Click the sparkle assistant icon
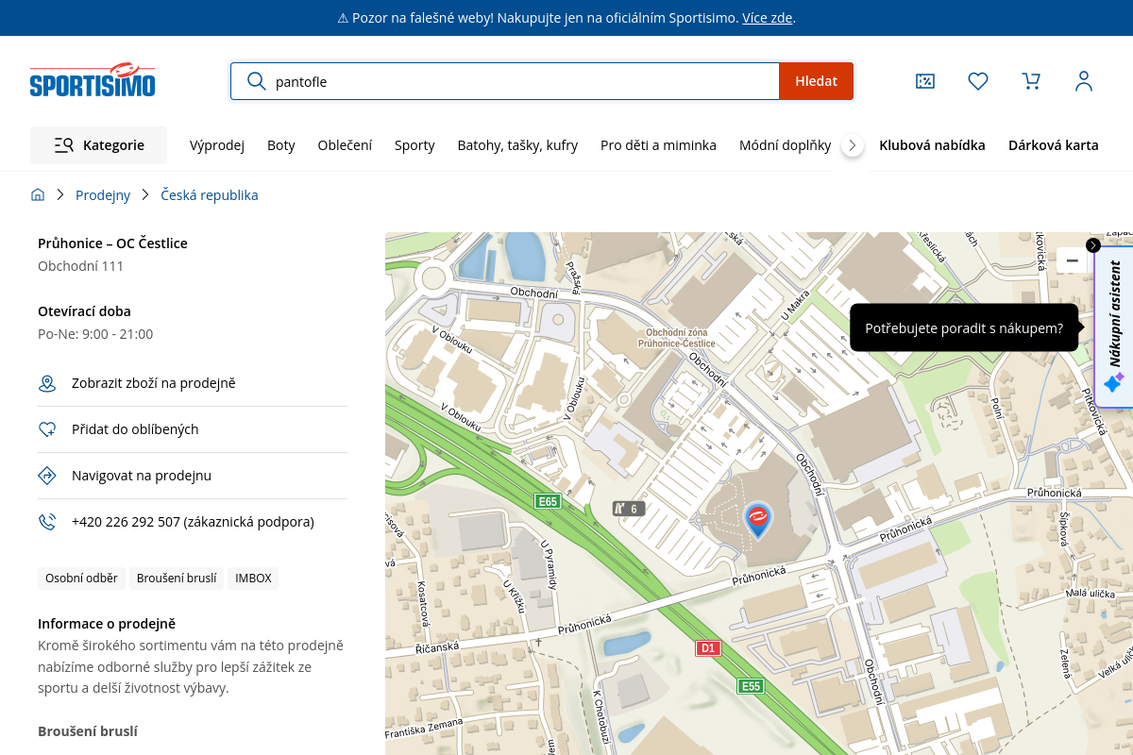Screen dimensions: 1133x755 [x=1114, y=382]
